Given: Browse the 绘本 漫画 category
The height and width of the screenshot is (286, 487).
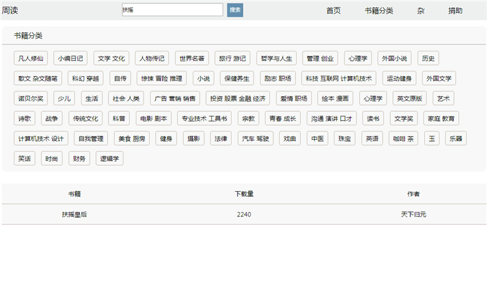Looking at the screenshot, I should (x=336, y=99).
